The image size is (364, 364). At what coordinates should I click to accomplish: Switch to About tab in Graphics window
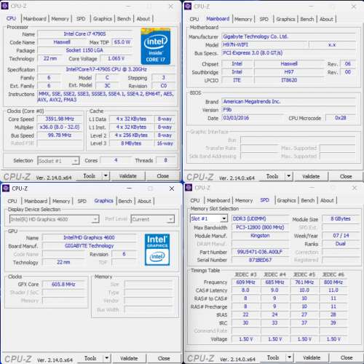pos(144,201)
